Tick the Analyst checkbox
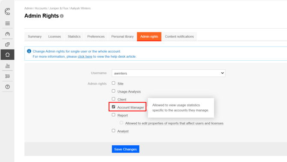Viewport: 287px width, 162px height. [x=114, y=131]
